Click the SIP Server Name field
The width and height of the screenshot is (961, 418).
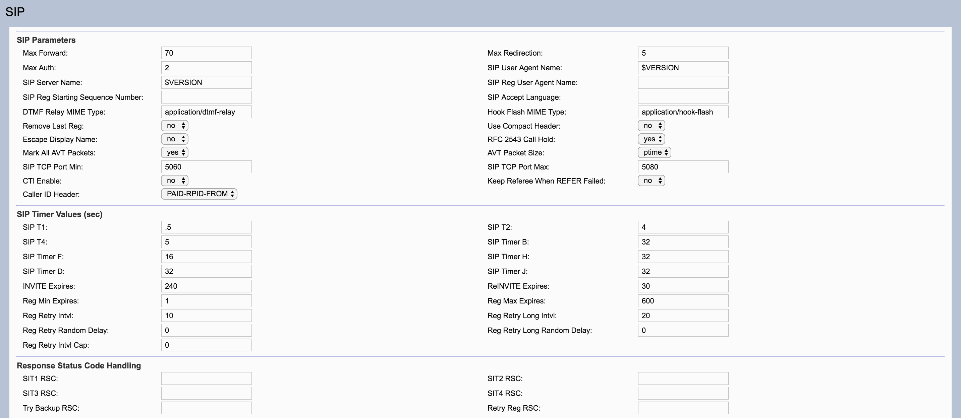[x=206, y=82]
